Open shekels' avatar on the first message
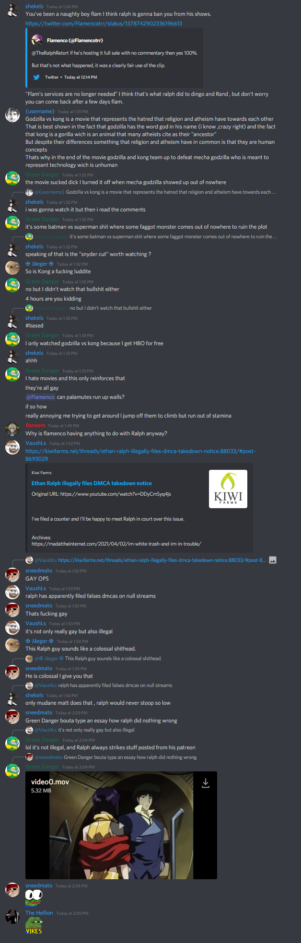The image size is (301, 943). click(12, 11)
